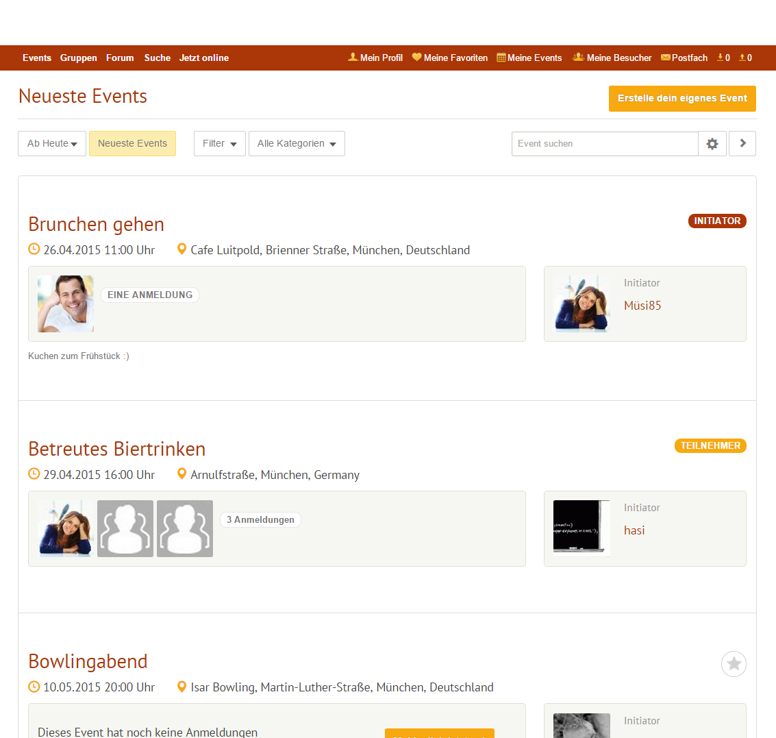This screenshot has height=738, width=776.
Task: Expand the Filter dropdown
Action: click(219, 144)
